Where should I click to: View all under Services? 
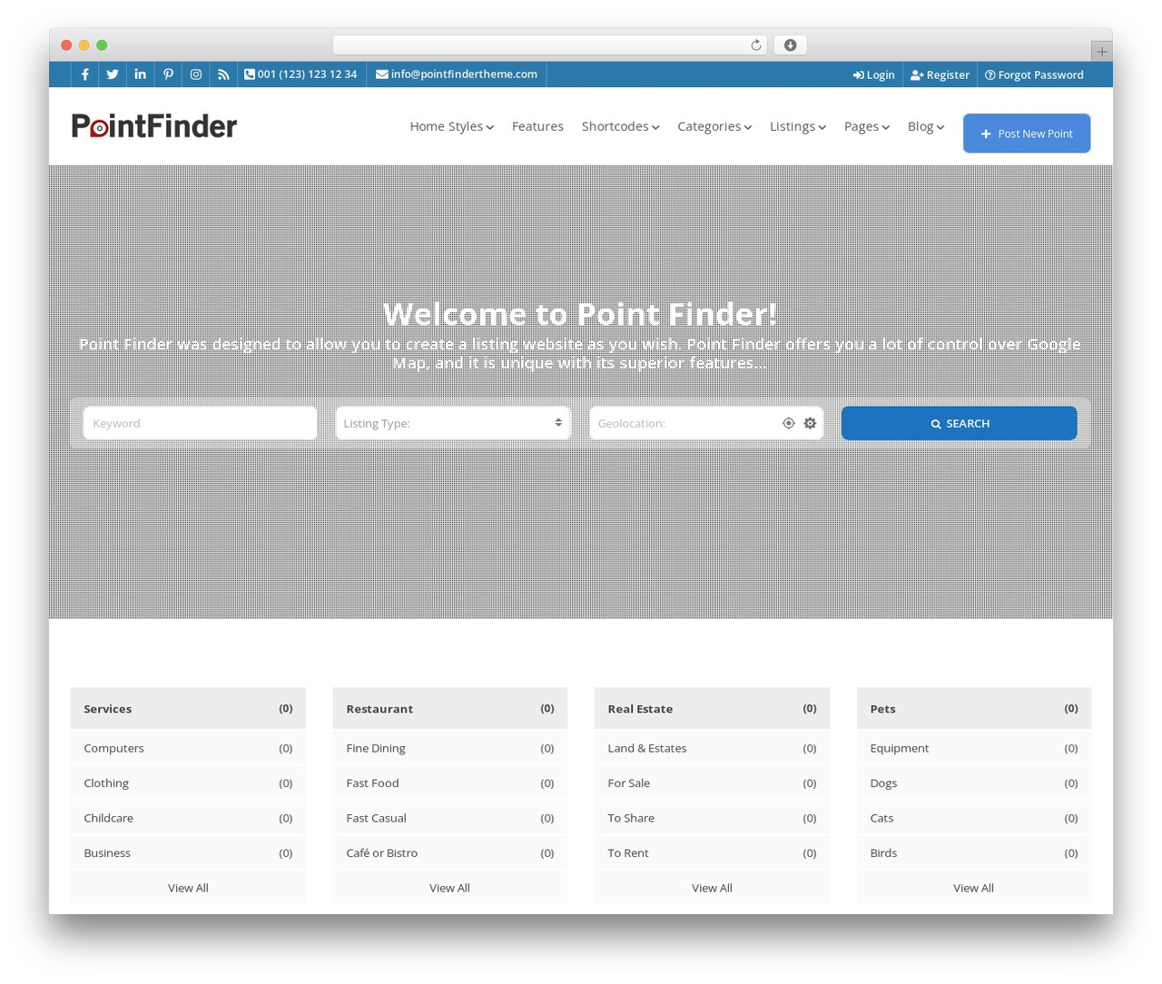[x=188, y=888]
